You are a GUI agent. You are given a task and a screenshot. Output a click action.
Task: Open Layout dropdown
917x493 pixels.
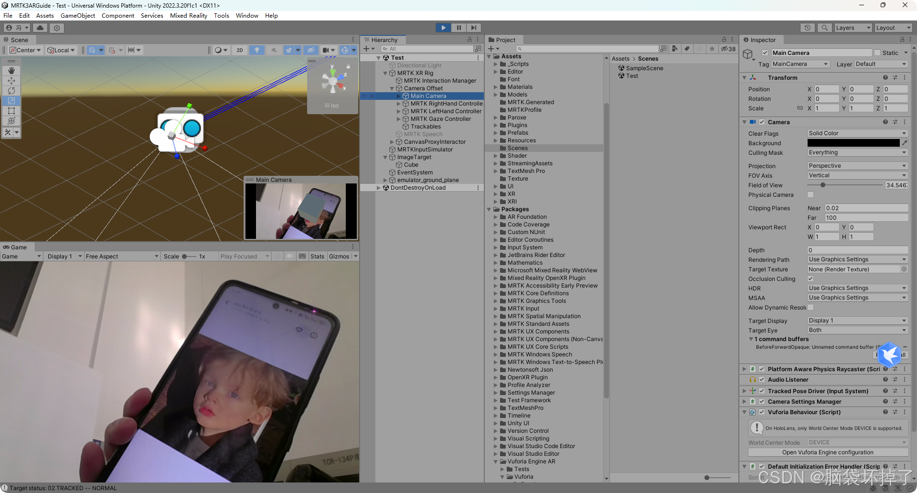893,28
